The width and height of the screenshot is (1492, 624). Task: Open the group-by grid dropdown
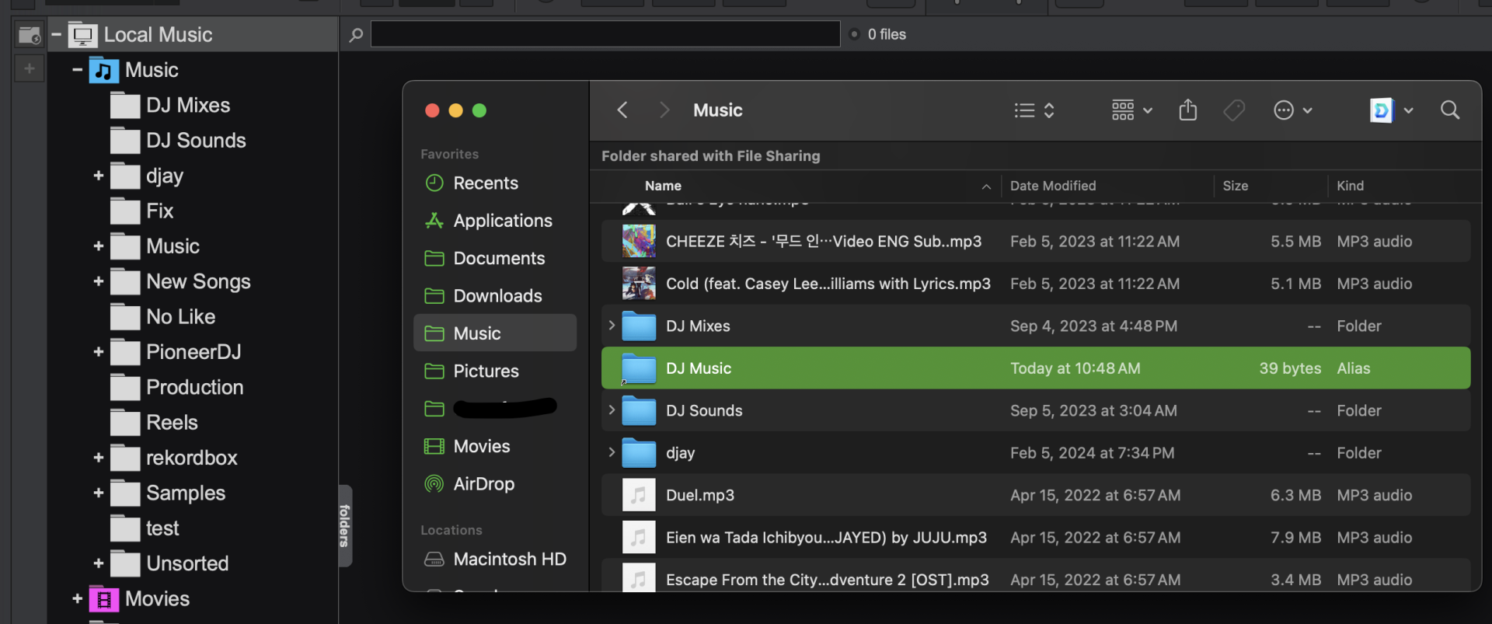click(x=1131, y=110)
